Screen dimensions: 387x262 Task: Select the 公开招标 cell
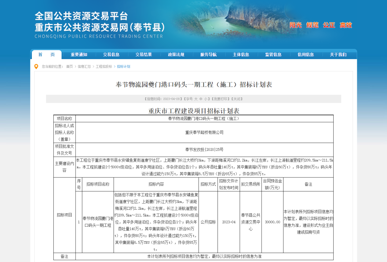tap(208, 222)
